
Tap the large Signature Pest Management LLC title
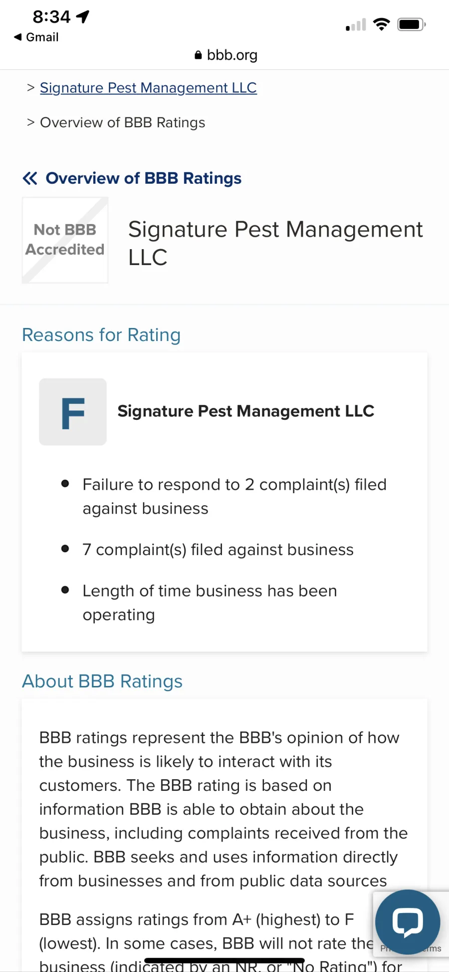pos(275,243)
